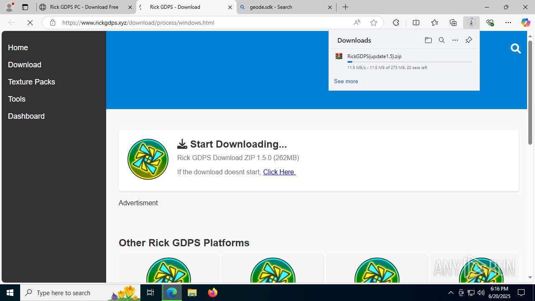
Task: Click the Click Here download link
Action: (279, 172)
